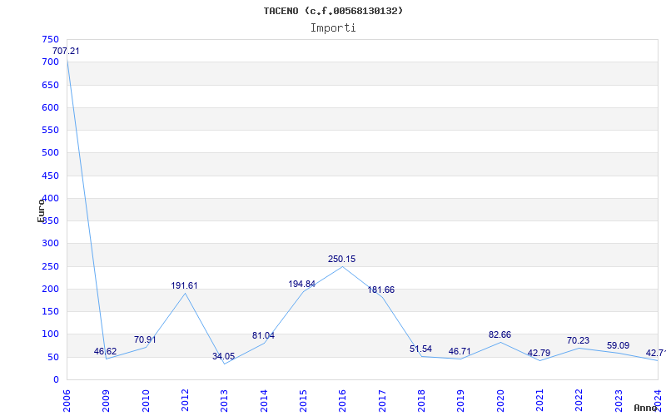Click the 191.61 data point label
Viewport: 666px width, 416px height.
(x=184, y=285)
